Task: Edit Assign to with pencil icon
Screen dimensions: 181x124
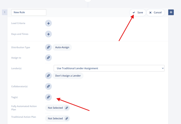Action: 48,58
